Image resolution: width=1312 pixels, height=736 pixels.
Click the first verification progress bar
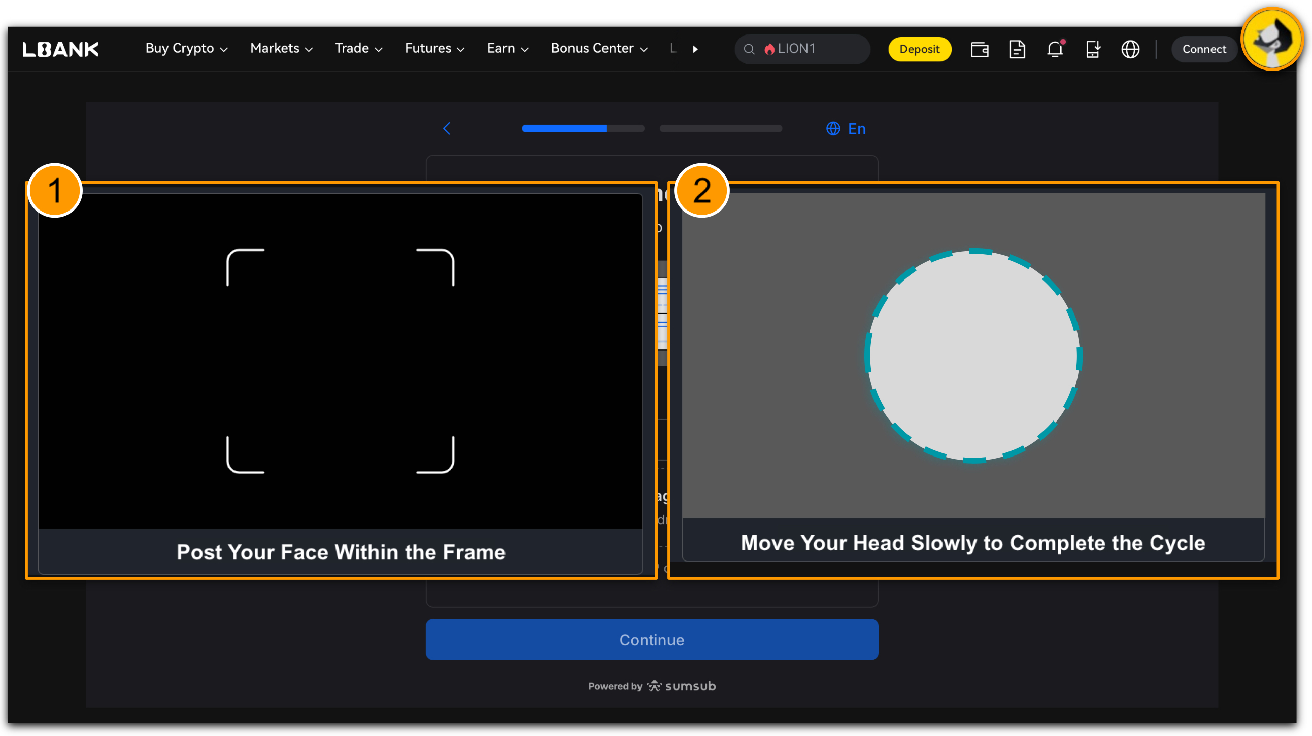pyautogui.click(x=583, y=128)
